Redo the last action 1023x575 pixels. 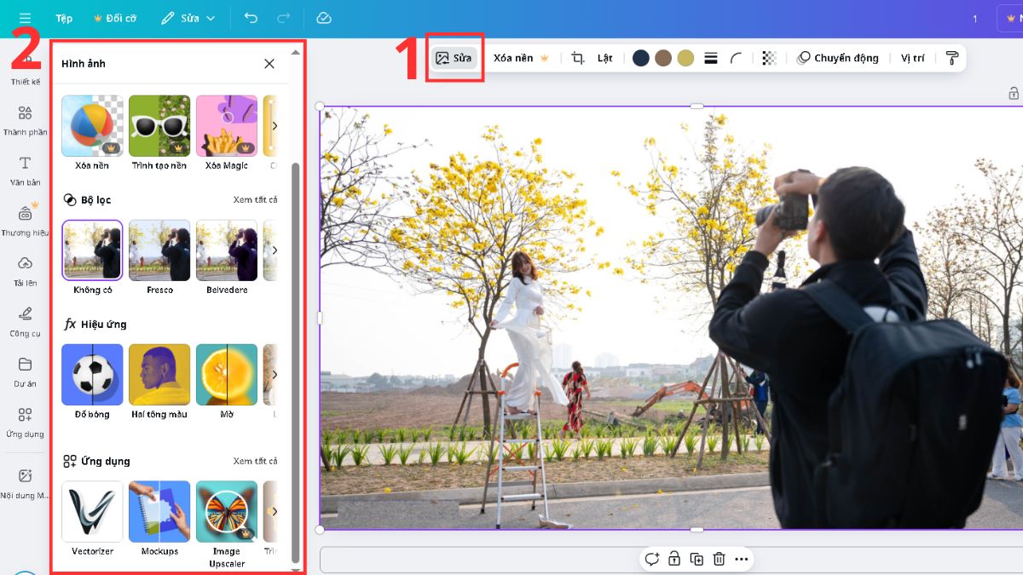pos(284,18)
